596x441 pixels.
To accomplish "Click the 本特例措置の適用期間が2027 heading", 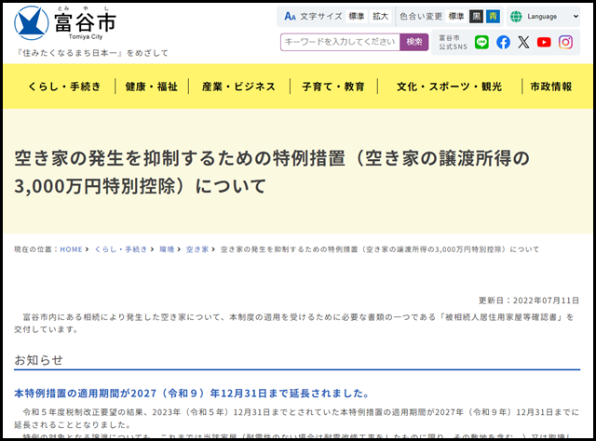I will pyautogui.click(x=192, y=394).
